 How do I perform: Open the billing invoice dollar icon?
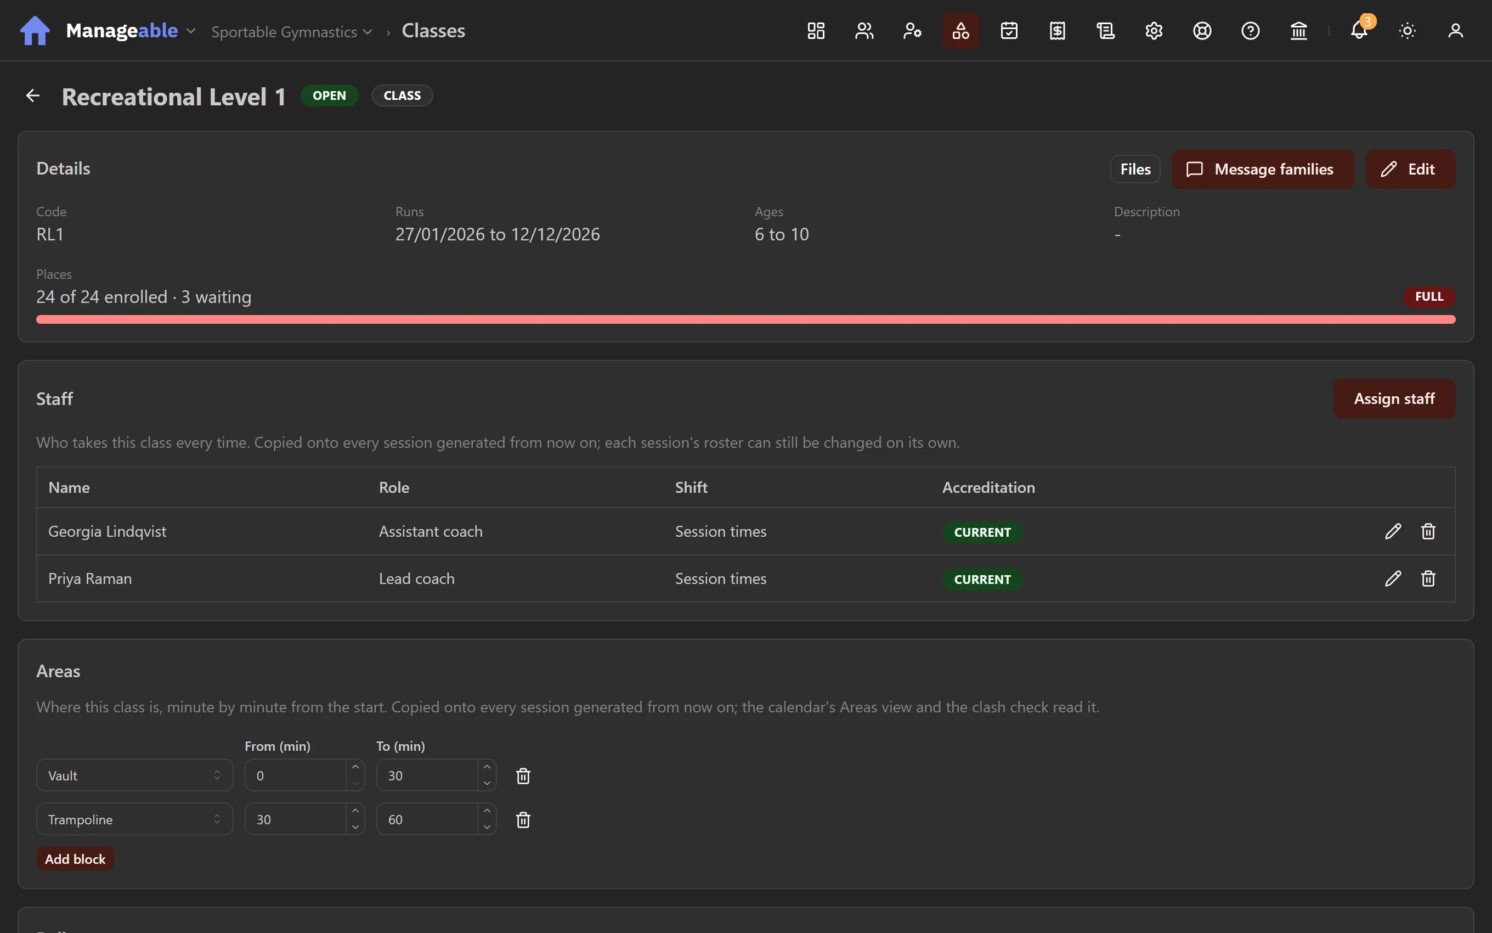point(1058,31)
